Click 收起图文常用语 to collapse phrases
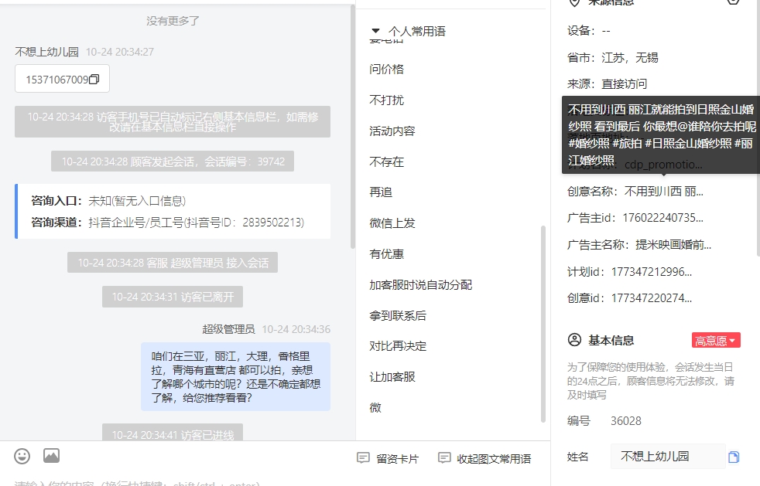This screenshot has height=486, width=760. [x=484, y=458]
